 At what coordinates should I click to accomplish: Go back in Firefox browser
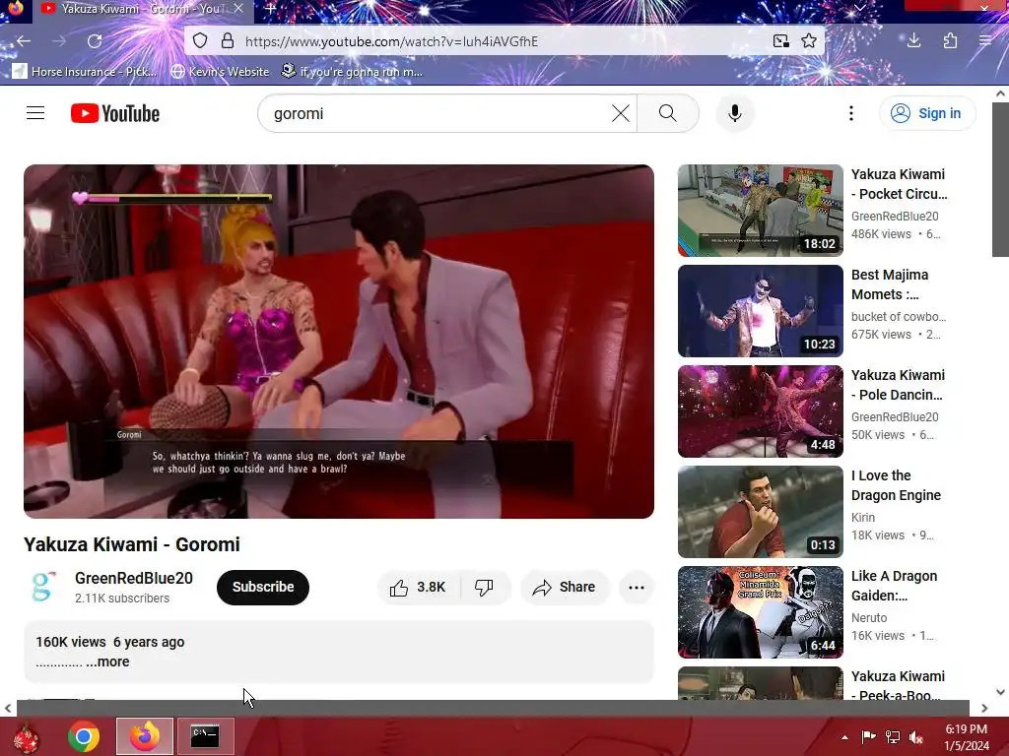pyautogui.click(x=24, y=41)
